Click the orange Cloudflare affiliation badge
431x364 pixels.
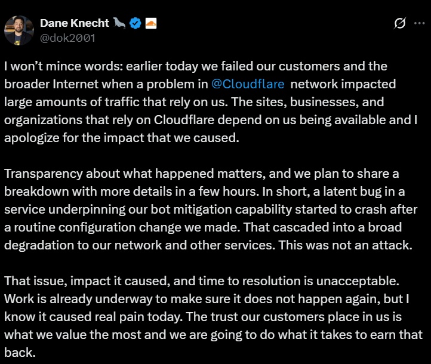151,23
